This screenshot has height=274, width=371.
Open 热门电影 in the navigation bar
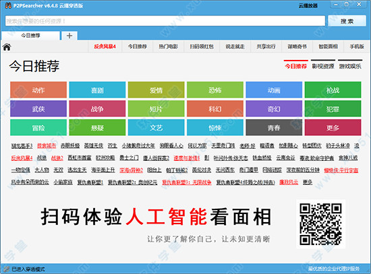coord(168,46)
